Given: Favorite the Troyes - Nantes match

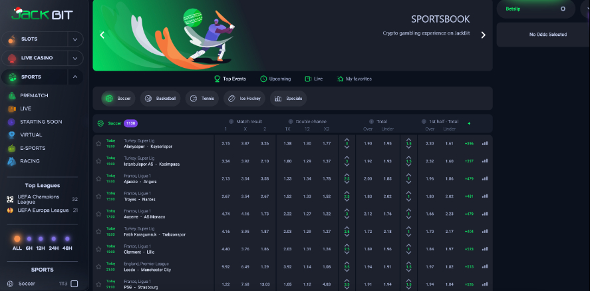Looking at the screenshot, I should 98,196.
